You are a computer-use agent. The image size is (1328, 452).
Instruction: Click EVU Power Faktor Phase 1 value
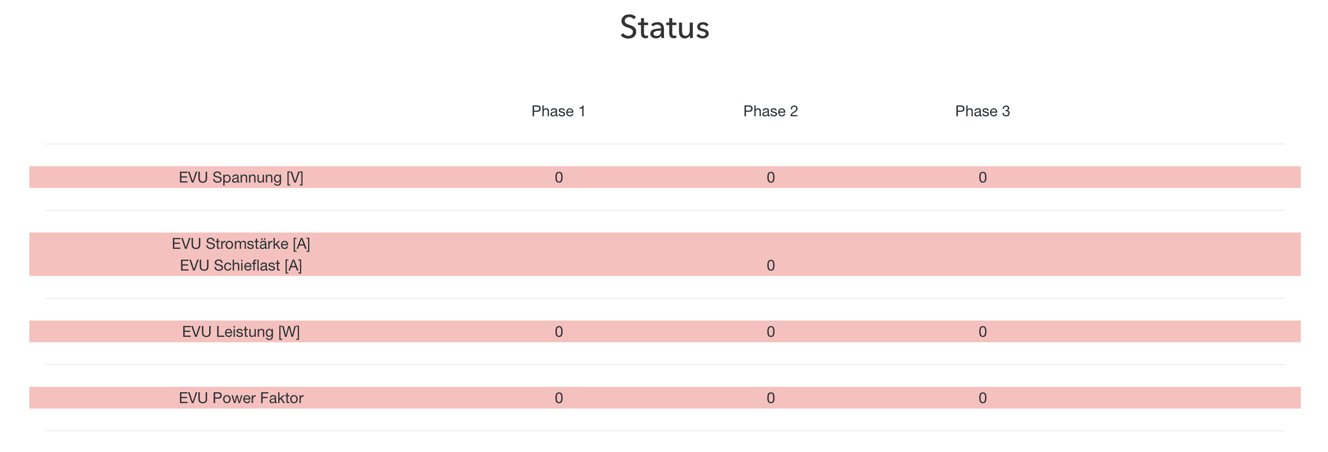(559, 398)
